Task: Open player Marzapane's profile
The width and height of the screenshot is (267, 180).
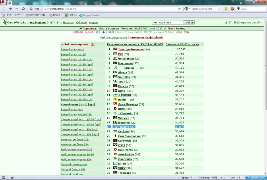Action: (125, 63)
